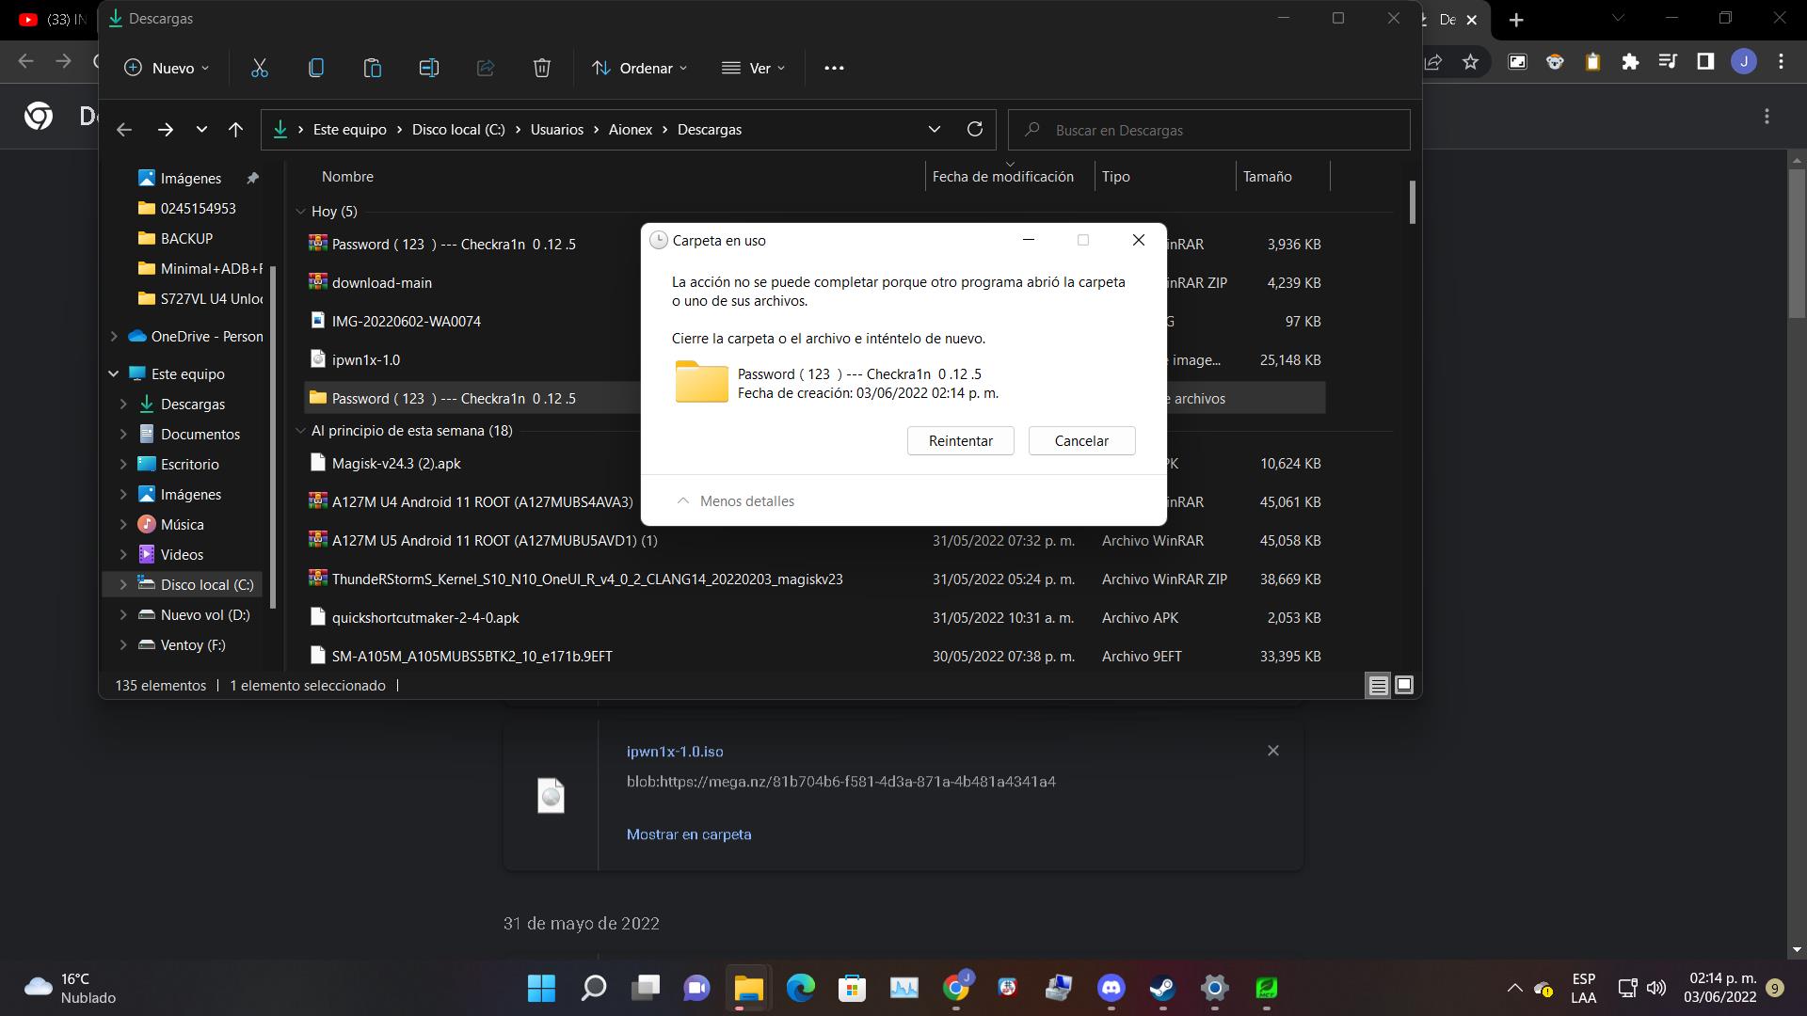This screenshot has height=1016, width=1807.
Task: Open the Nuevo menu
Action: [167, 68]
